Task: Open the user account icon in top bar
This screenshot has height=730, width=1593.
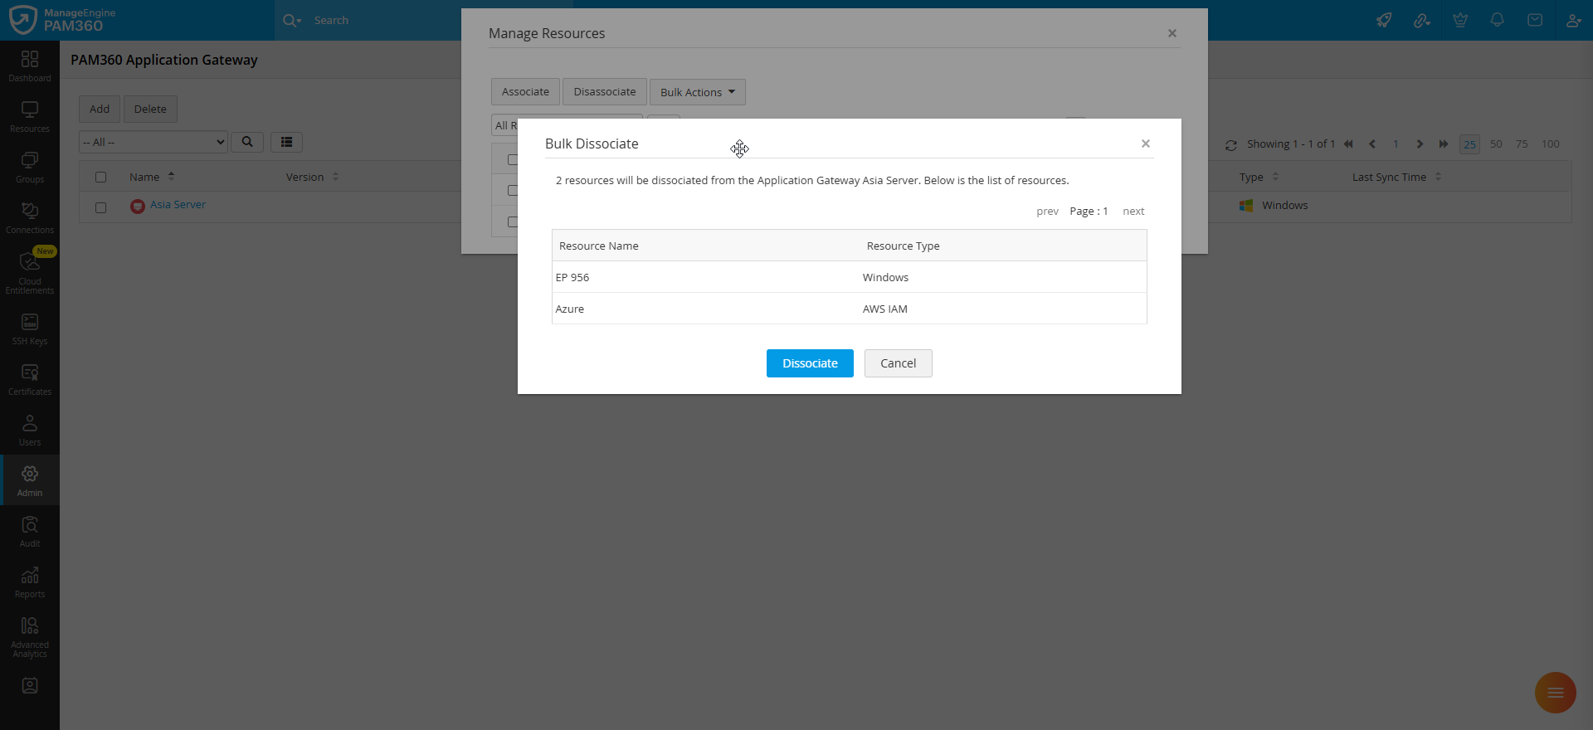Action: [x=1573, y=20]
